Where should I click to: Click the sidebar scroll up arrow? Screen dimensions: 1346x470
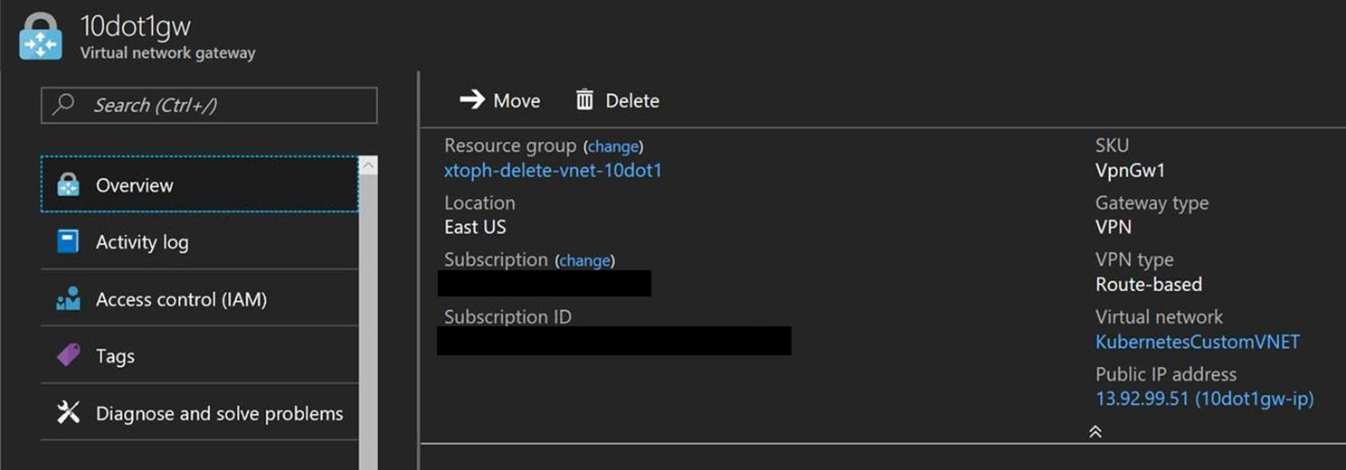368,166
